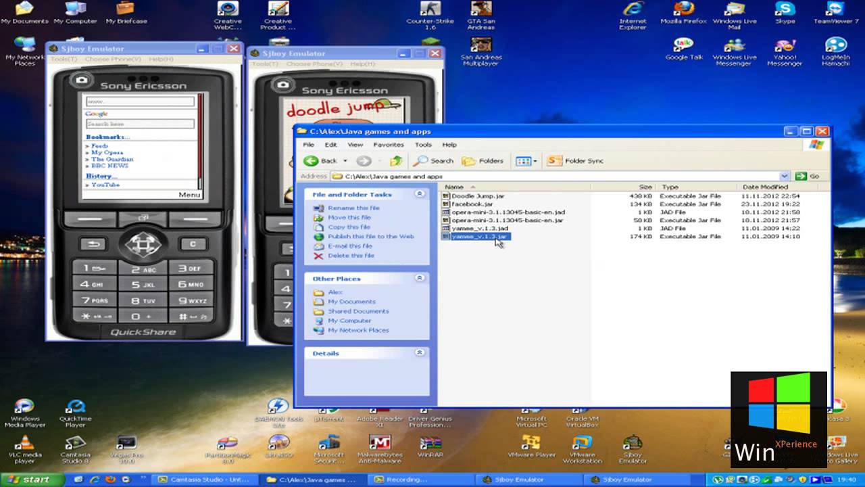Open the Tools menu in Explorer
The height and width of the screenshot is (487, 865).
[x=423, y=145]
